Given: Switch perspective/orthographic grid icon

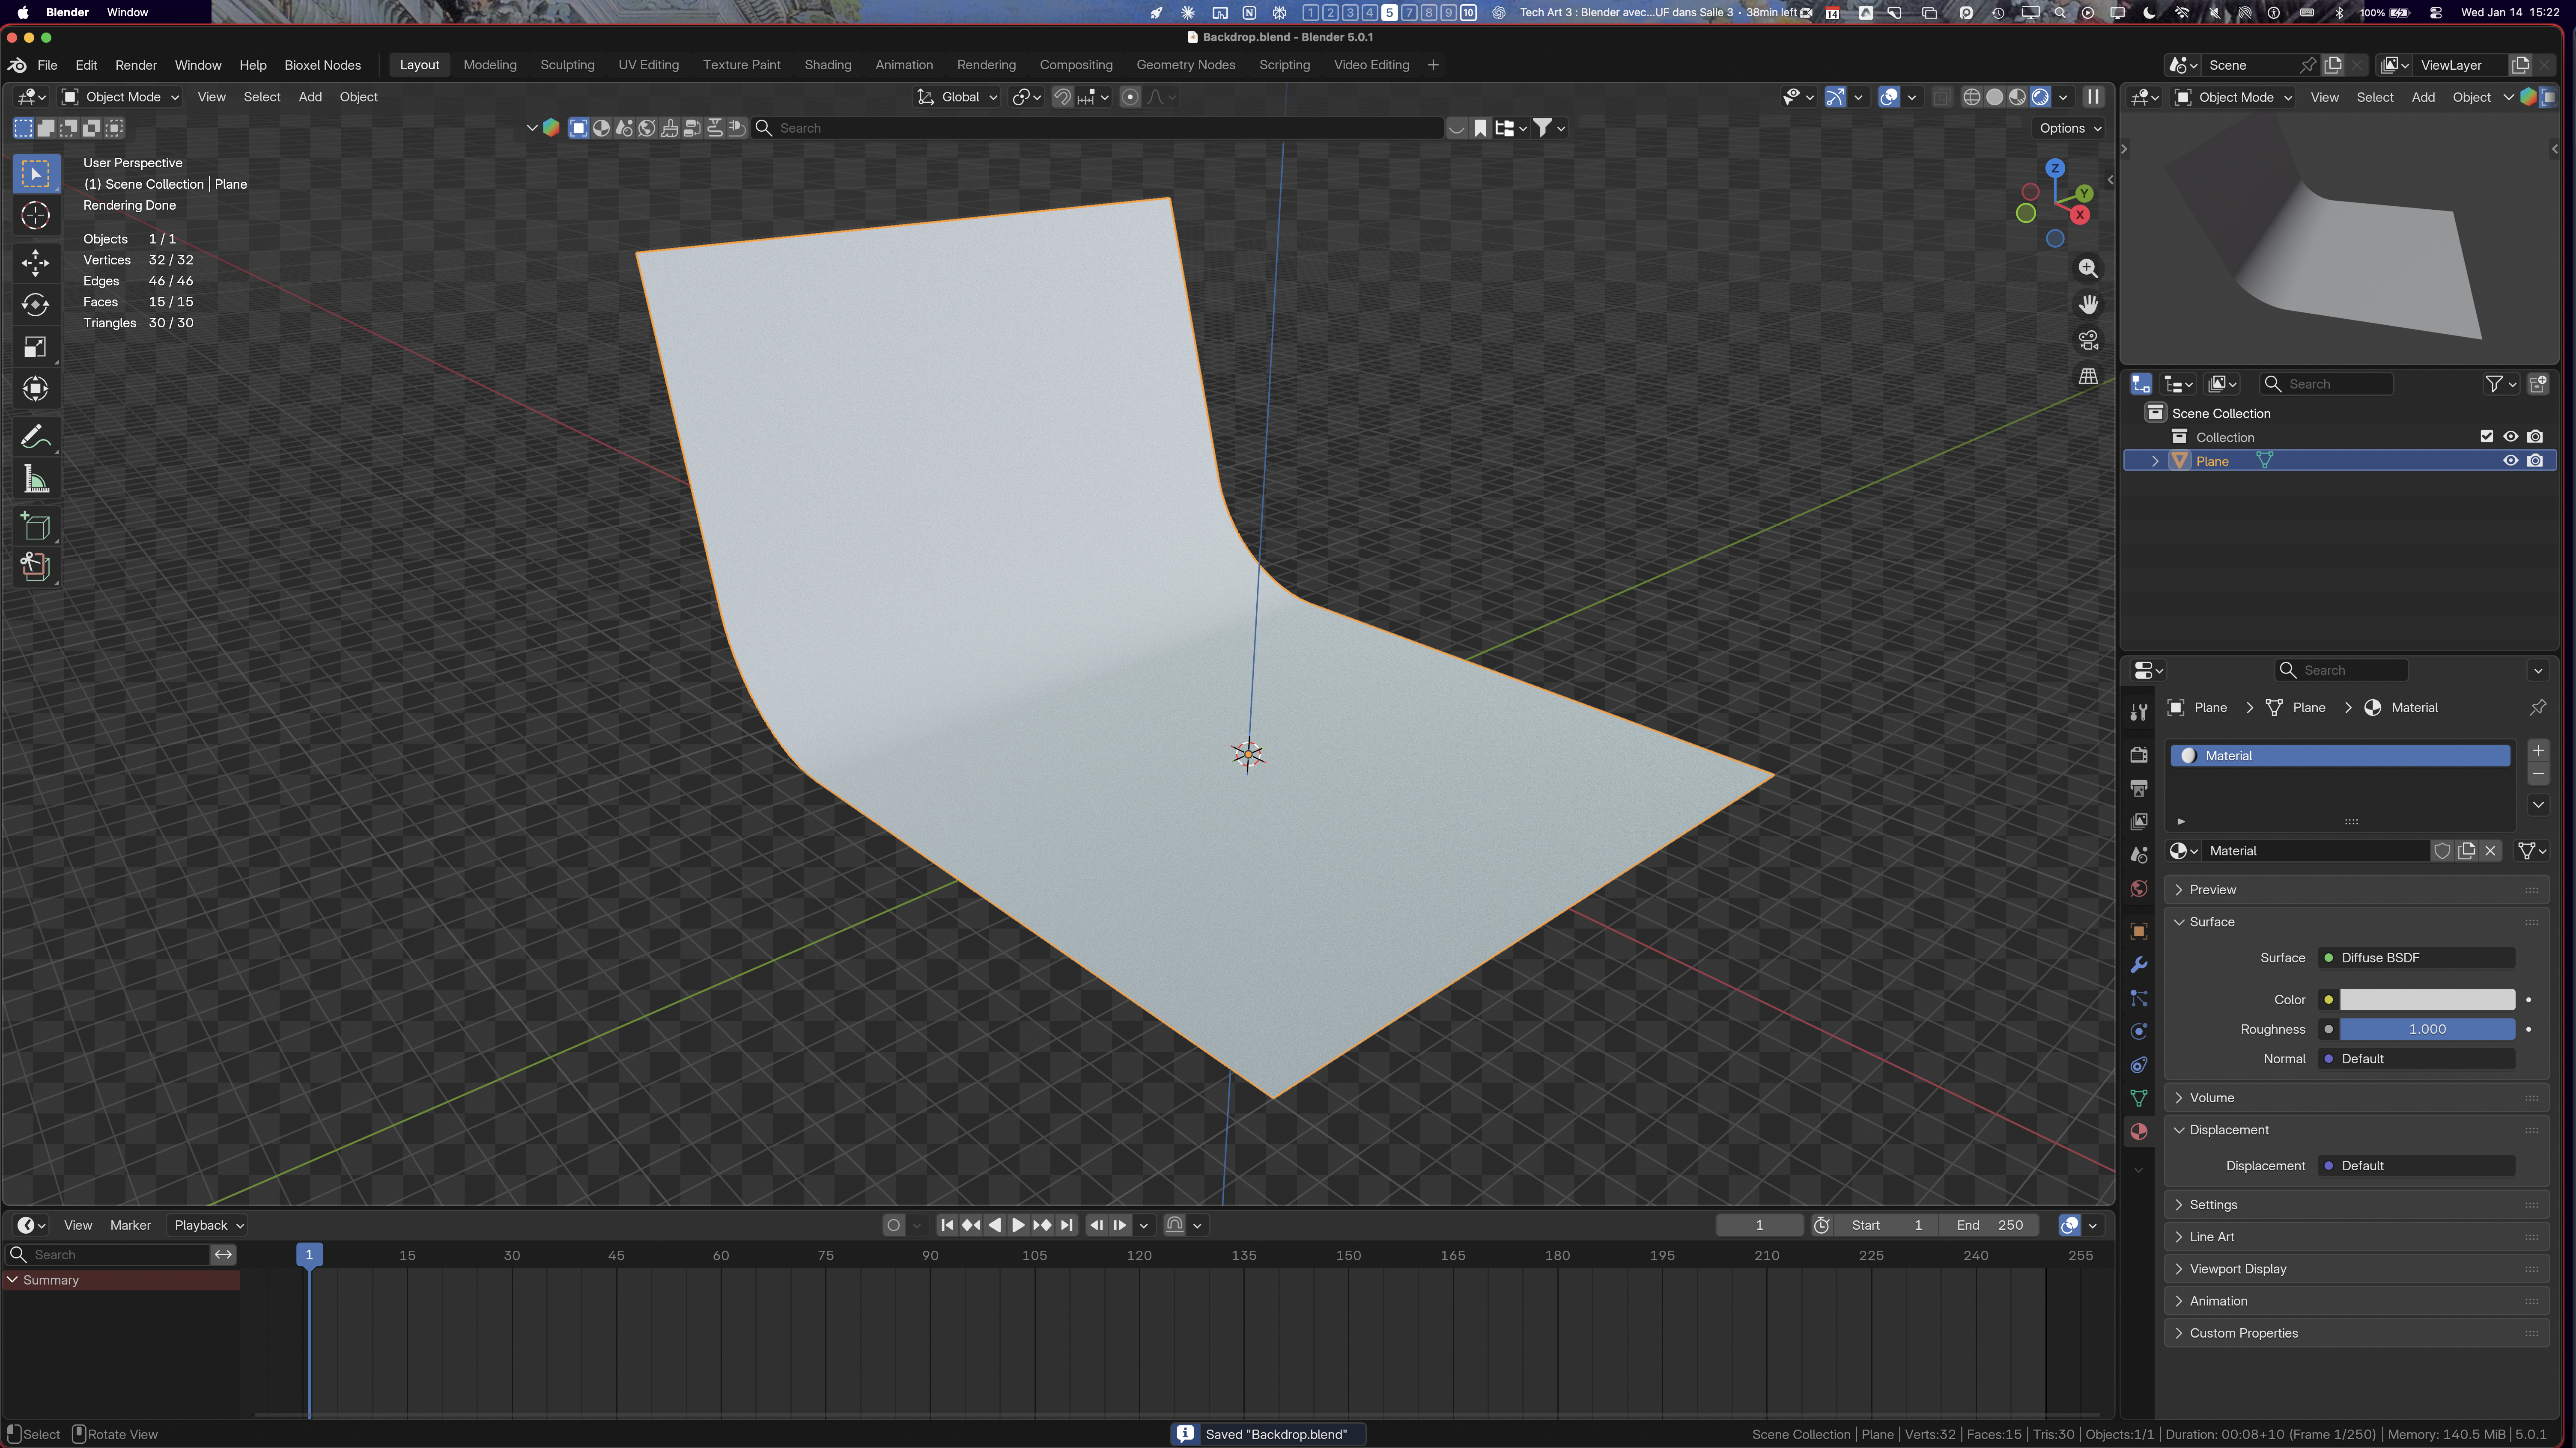Looking at the screenshot, I should click(2088, 376).
